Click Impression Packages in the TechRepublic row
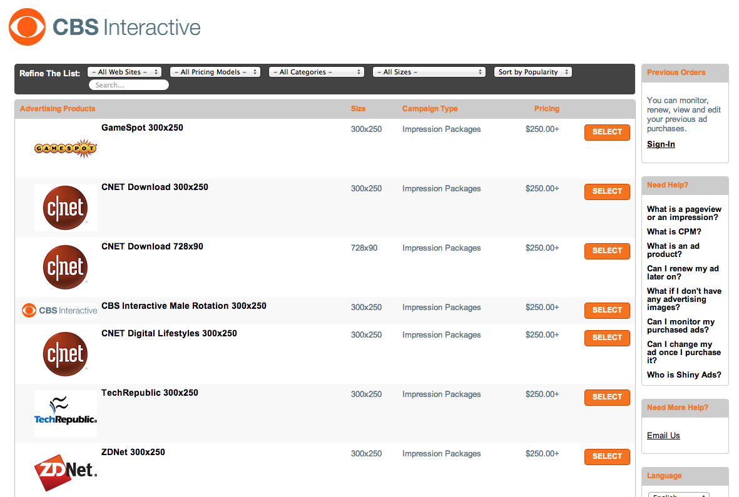739x497 pixels. 442,394
